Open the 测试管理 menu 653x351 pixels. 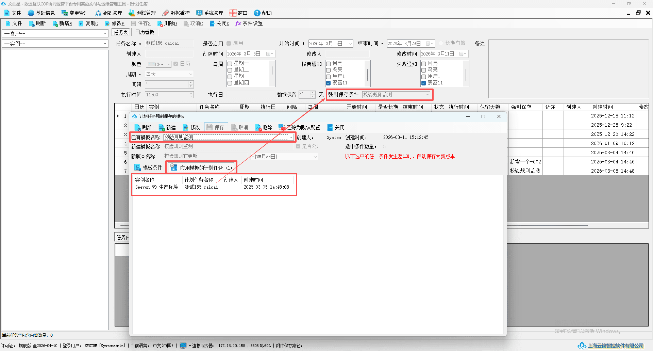coord(142,13)
